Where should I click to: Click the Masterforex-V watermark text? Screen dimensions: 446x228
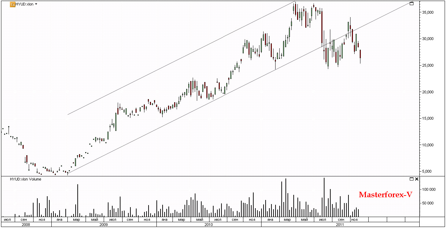[385, 195]
